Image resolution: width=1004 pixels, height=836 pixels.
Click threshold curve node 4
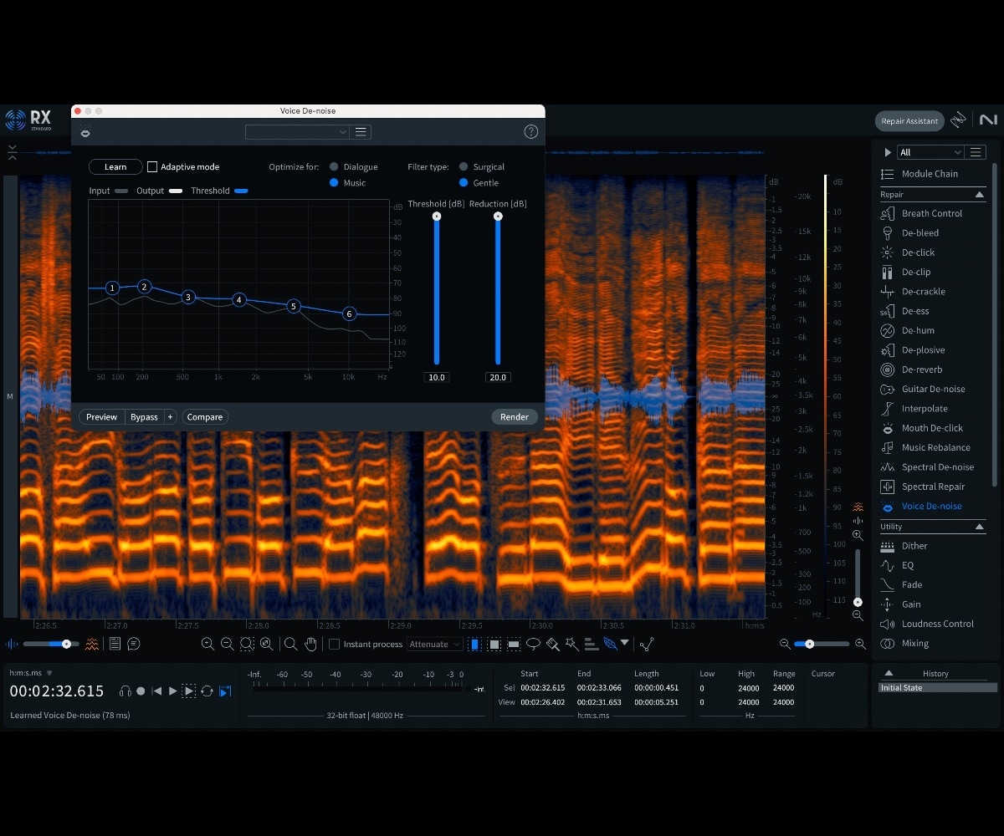tap(239, 299)
